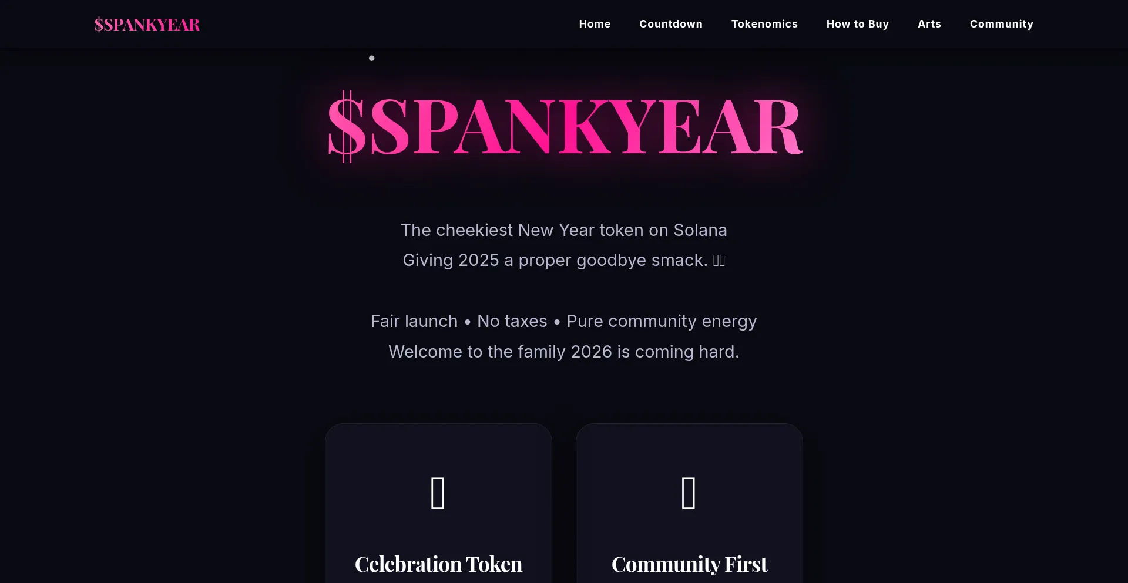Click the Celebration Token card icon

[438, 493]
